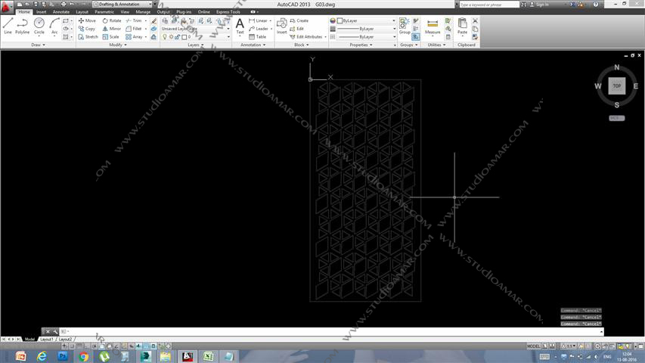This screenshot has height=363, width=645.
Task: Switch to the Annotate ribbon tab
Action: 61,12
